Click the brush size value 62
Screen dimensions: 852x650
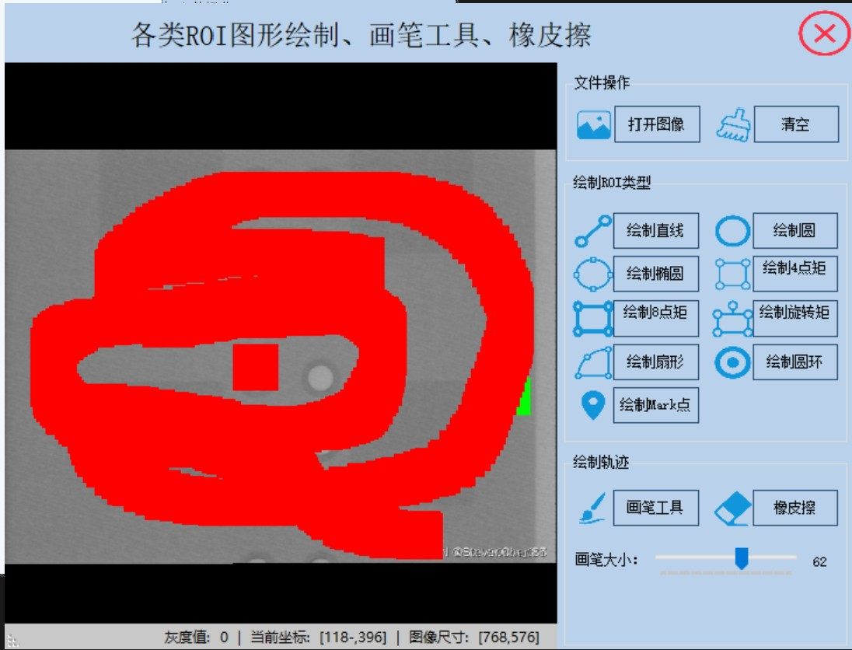tap(819, 562)
